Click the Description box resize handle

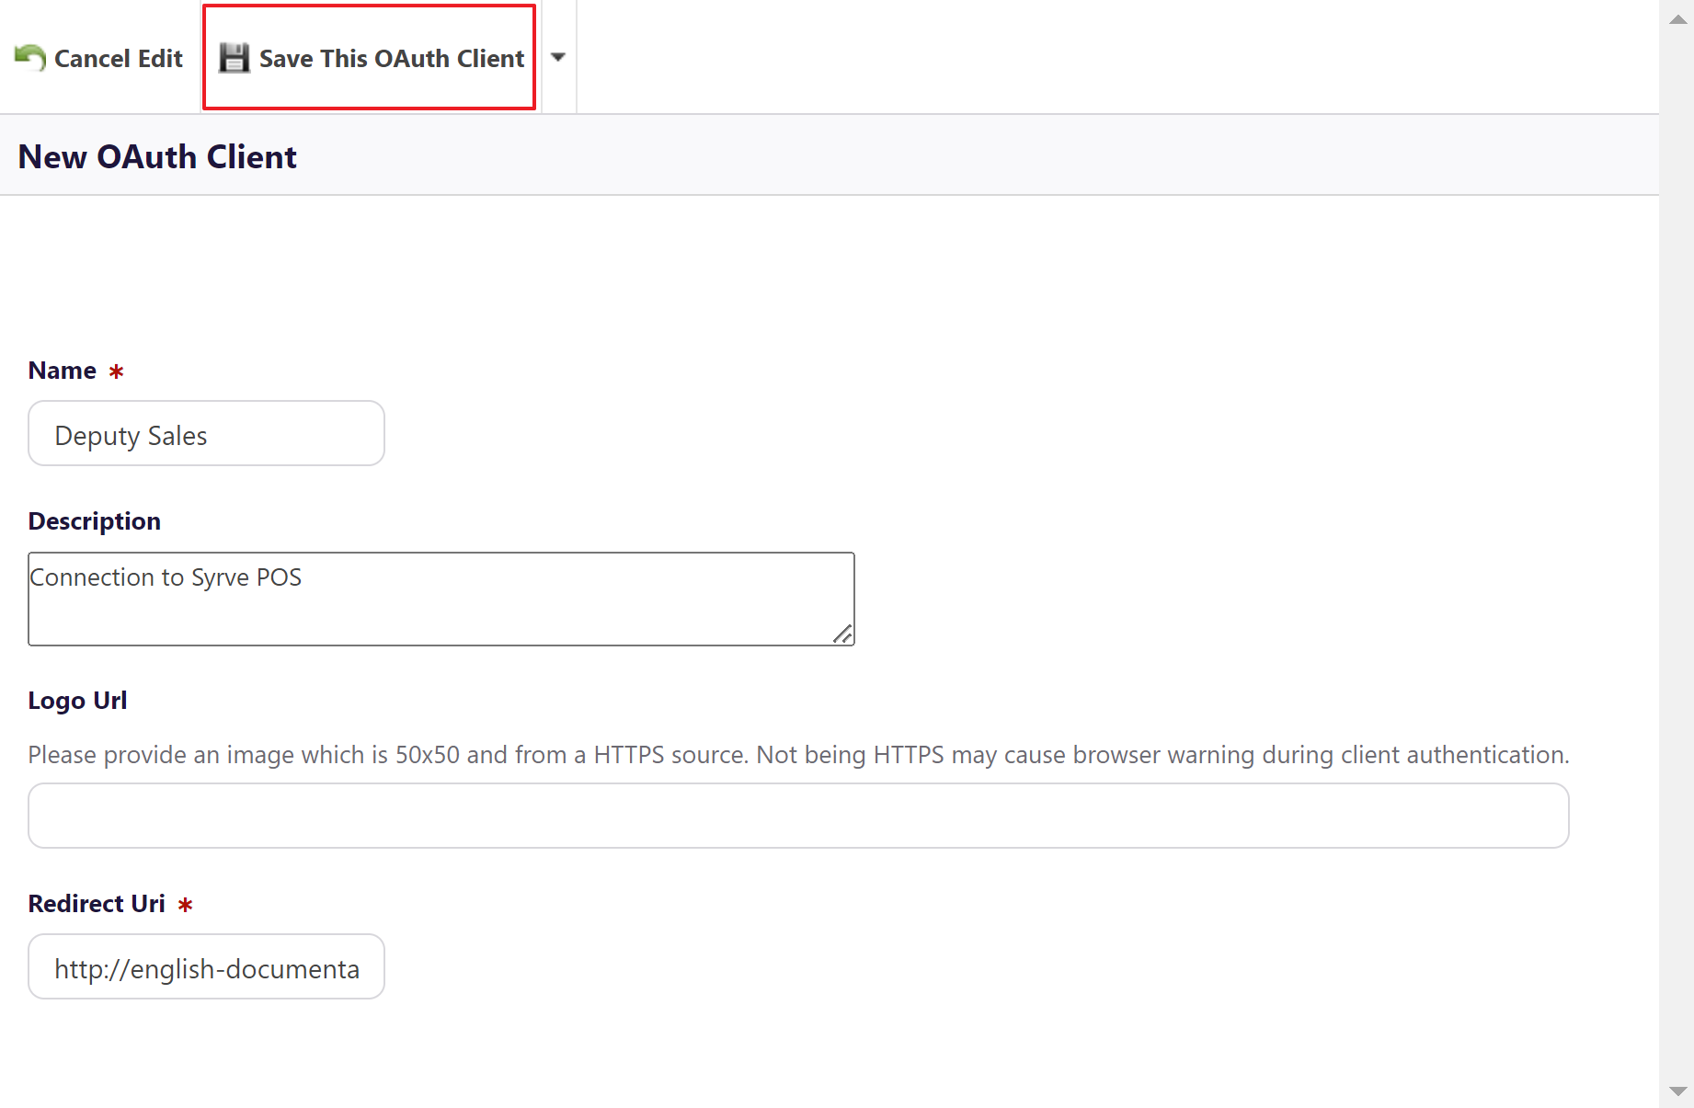(841, 634)
